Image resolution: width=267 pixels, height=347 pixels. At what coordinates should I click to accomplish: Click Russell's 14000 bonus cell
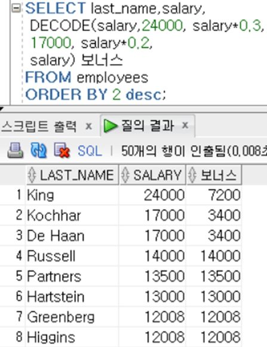pyautogui.click(x=214, y=256)
